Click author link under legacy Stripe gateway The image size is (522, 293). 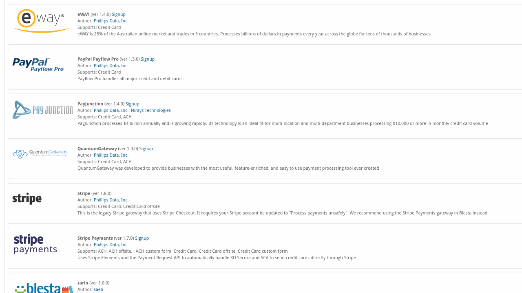tap(111, 200)
